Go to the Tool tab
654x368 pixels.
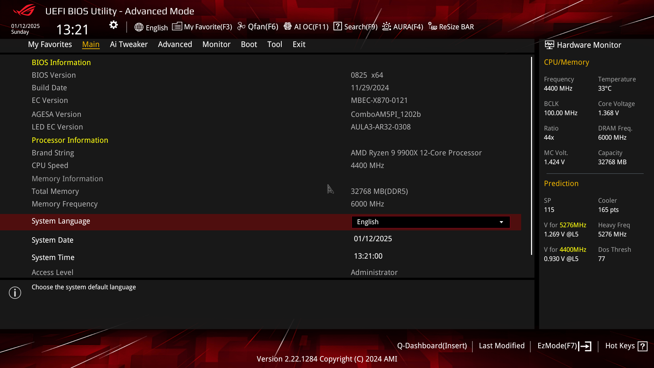(275, 44)
